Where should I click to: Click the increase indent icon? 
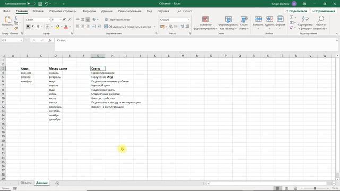[99, 27]
